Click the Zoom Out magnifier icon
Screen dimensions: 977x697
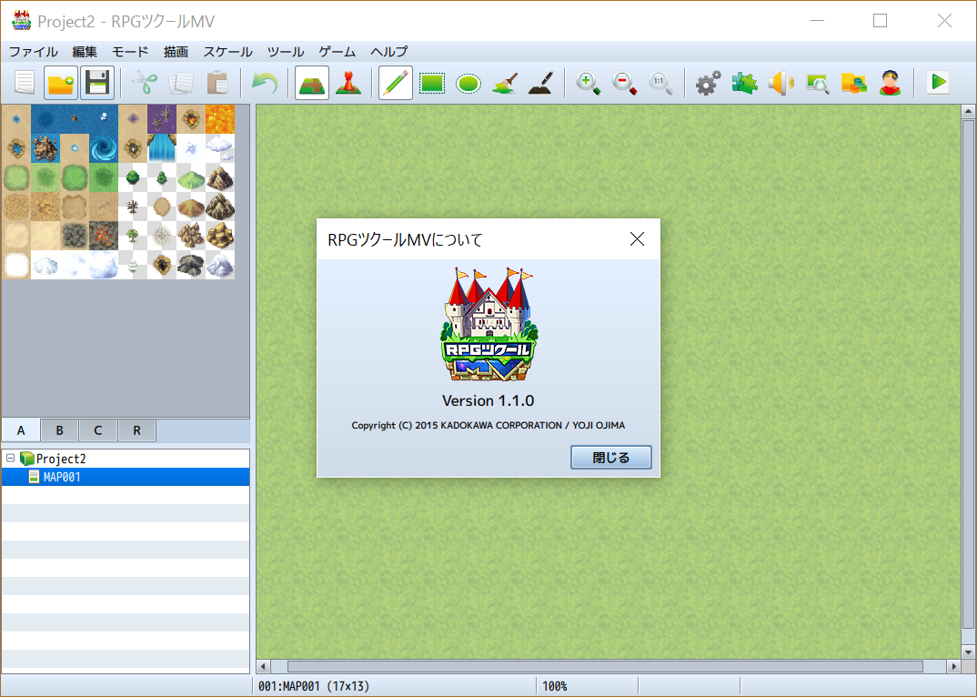point(624,83)
